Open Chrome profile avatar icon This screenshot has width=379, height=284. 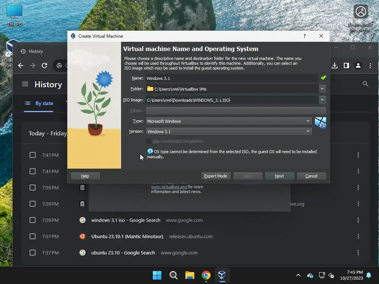pyautogui.click(x=358, y=65)
